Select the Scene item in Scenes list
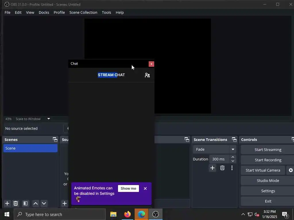The height and width of the screenshot is (220, 294). point(30,148)
